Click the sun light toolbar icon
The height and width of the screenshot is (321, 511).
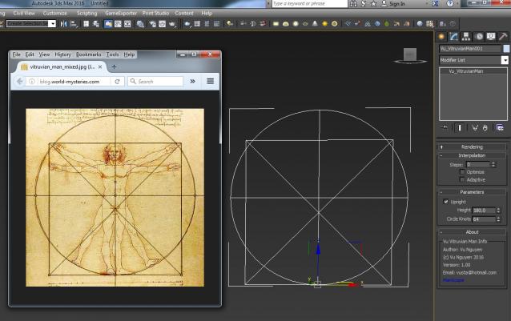pyautogui.click(x=324, y=24)
